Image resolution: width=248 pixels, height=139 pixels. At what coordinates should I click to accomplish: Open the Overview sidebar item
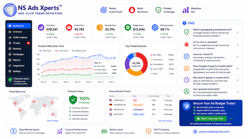pyautogui.click(x=19, y=32)
